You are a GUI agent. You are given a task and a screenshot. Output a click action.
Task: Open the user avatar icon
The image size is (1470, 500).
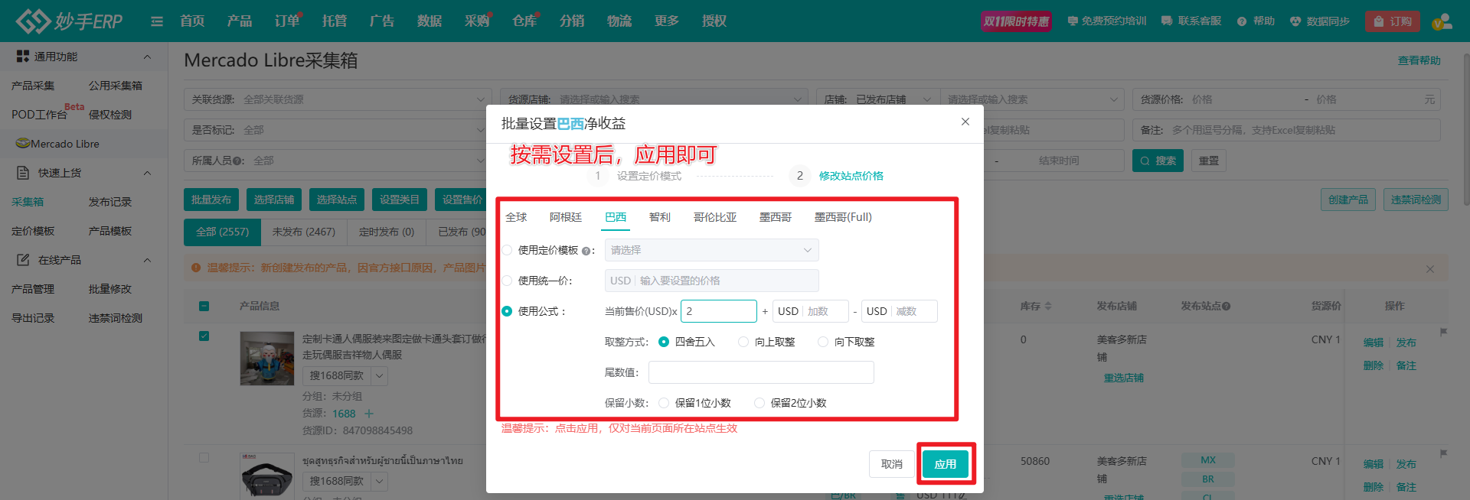click(1442, 21)
